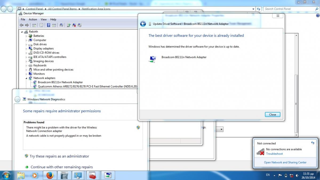Screen dimensions: 320x180
Task: Click the battery icon in system tray
Action: (286, 175)
